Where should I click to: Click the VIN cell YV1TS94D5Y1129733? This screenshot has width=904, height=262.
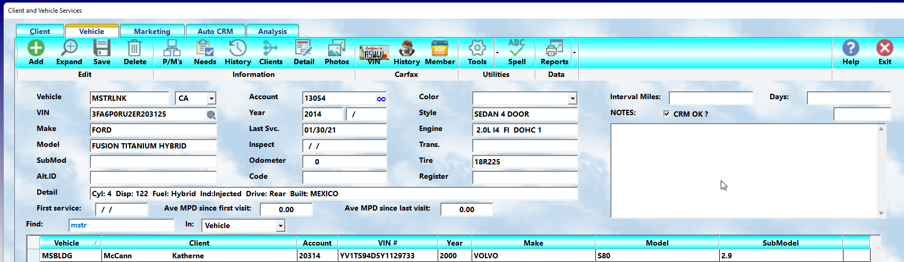388,256
